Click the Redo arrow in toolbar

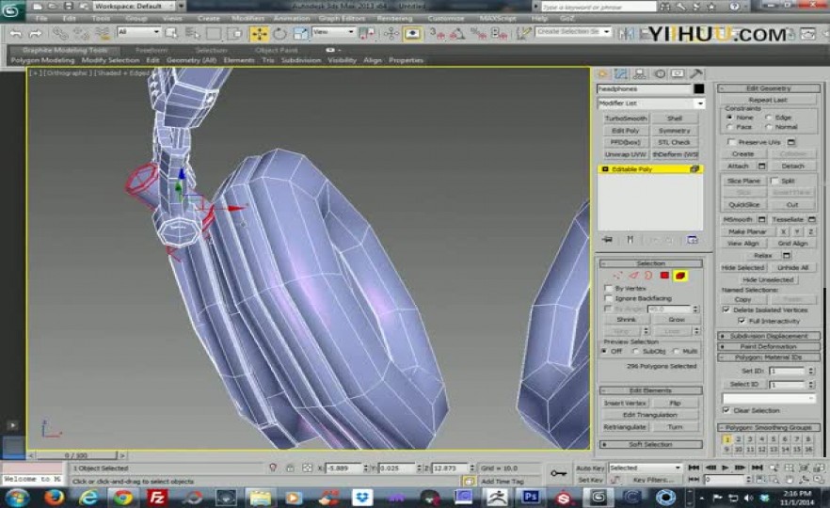click(x=36, y=34)
